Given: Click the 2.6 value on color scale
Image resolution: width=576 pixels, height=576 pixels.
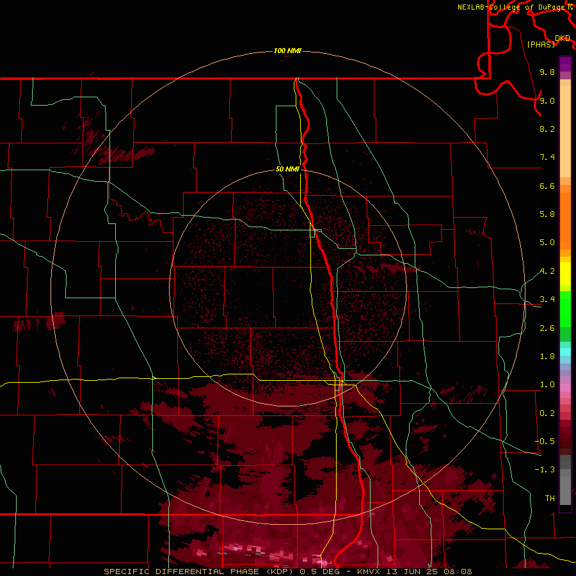Looking at the screenshot, I should (x=547, y=328).
